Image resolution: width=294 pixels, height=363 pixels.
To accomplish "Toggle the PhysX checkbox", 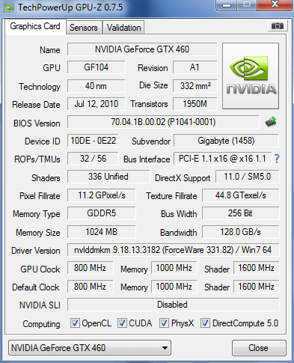I will [164, 323].
